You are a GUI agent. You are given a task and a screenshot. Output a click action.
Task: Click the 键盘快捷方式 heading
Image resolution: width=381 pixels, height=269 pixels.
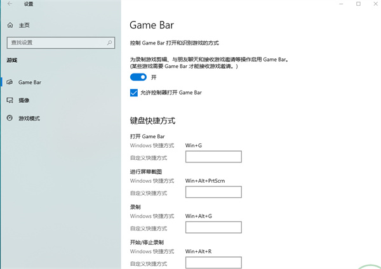pyautogui.click(x=152, y=121)
